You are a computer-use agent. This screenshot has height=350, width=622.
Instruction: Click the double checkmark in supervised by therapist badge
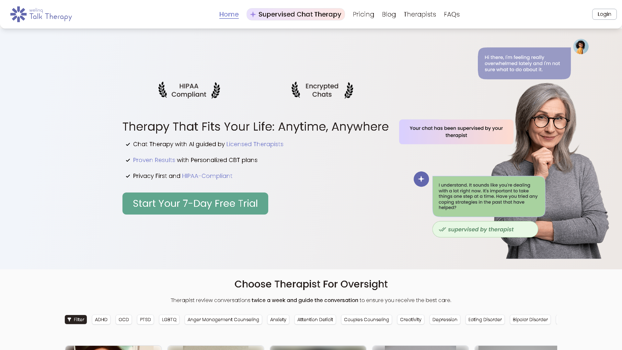pyautogui.click(x=442, y=229)
